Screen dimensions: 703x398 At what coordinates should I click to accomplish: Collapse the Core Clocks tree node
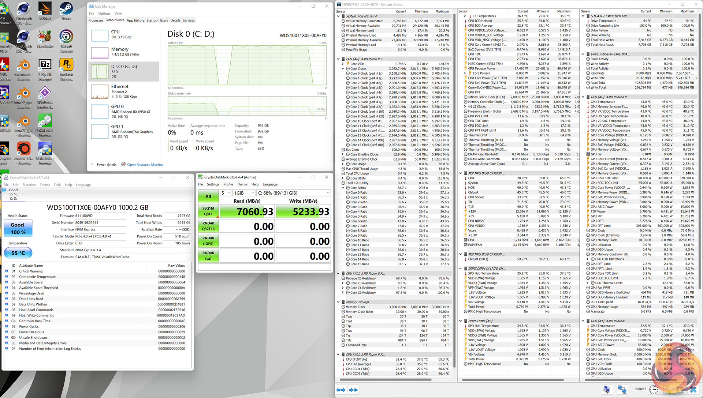[343, 68]
